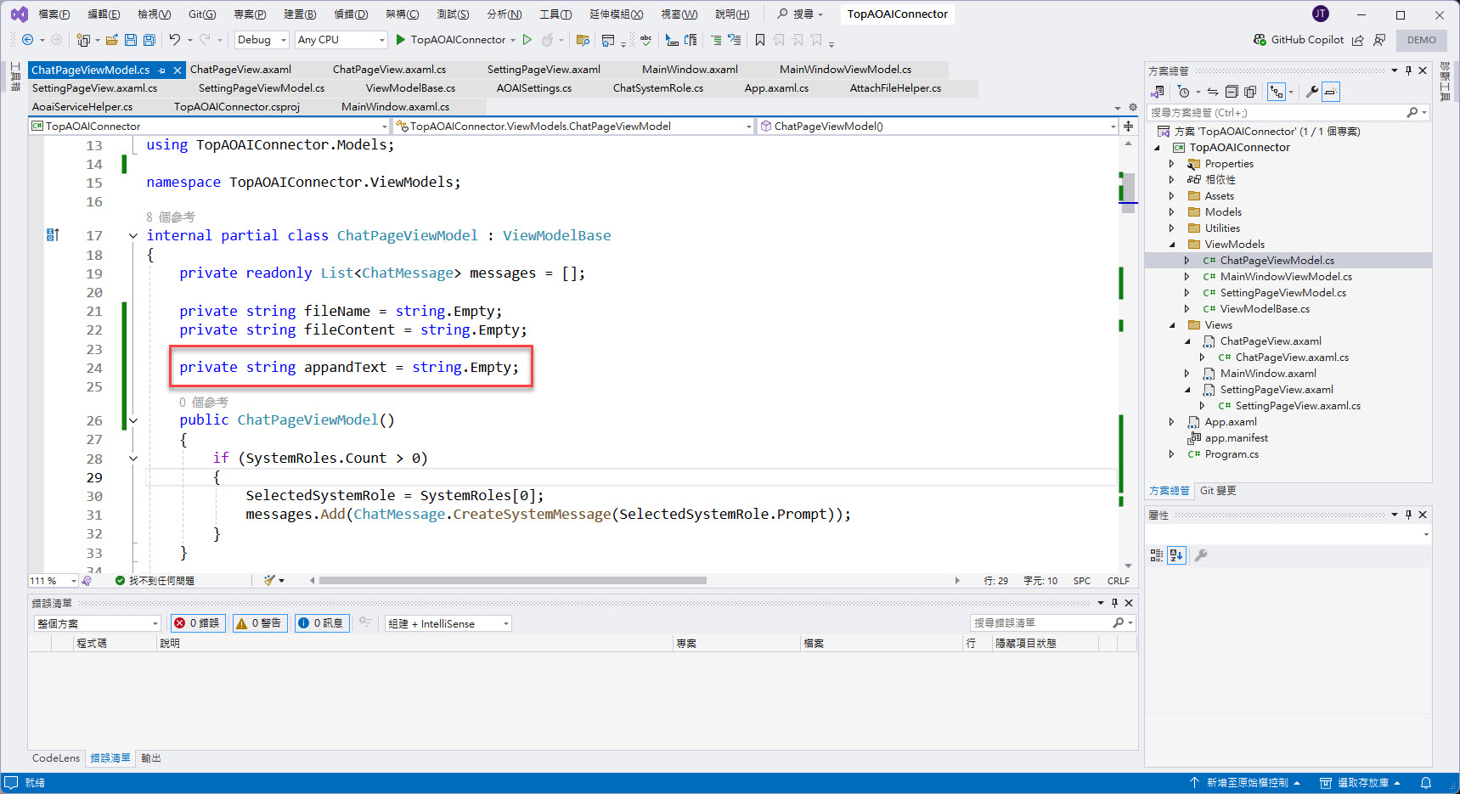The image size is (1460, 794).
Task: Switch to the AOAISettings.cs tab
Action: [534, 88]
